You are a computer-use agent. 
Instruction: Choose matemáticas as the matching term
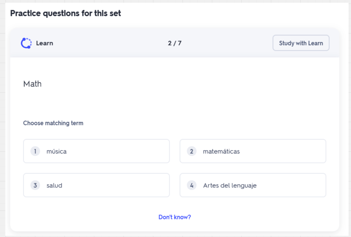tap(253, 151)
